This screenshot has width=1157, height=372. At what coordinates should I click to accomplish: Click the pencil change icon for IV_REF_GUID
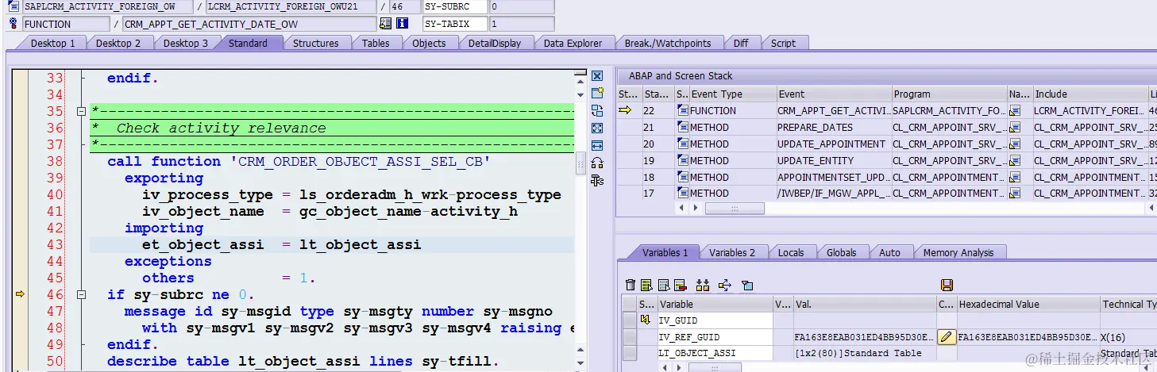click(946, 337)
